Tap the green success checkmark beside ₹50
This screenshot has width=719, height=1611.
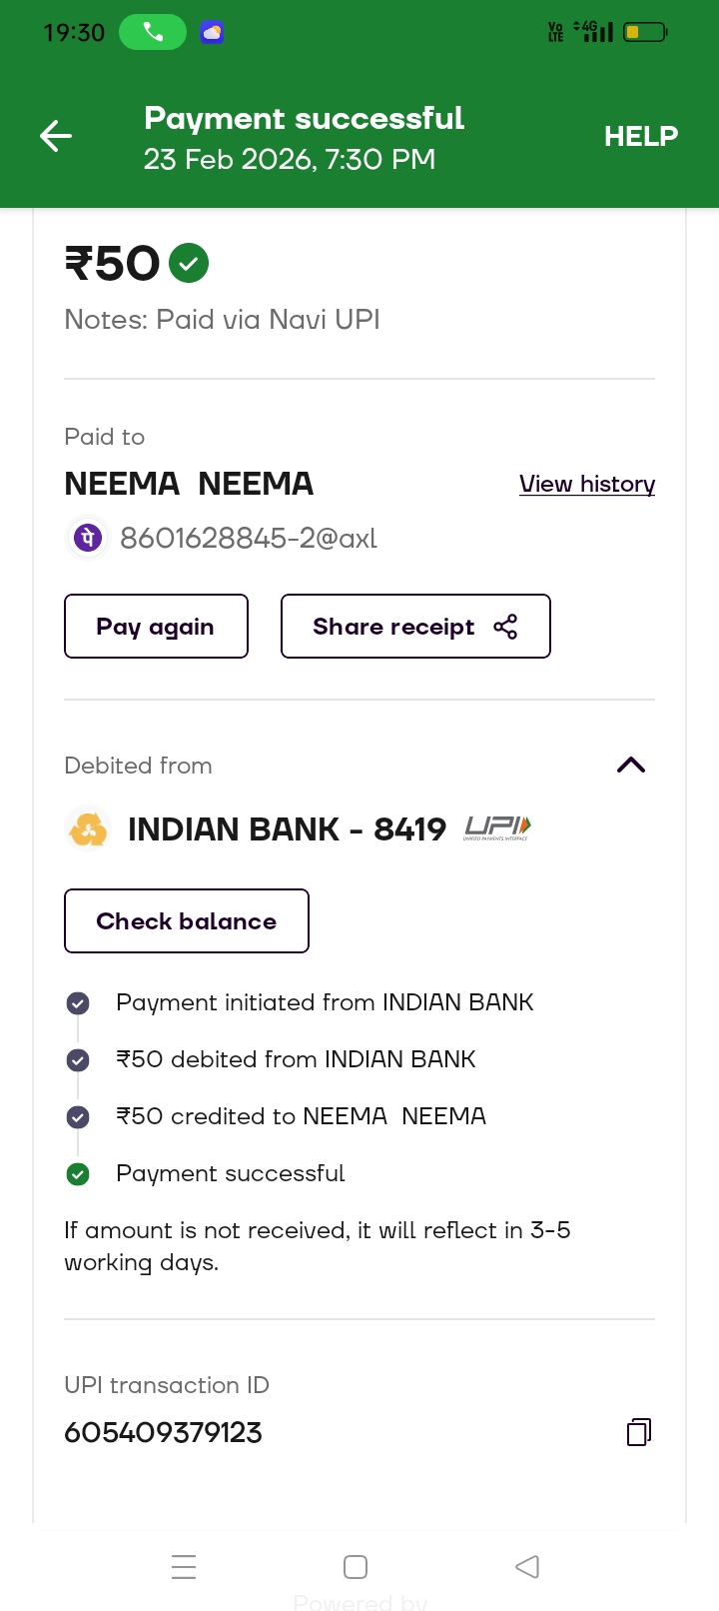pos(189,264)
